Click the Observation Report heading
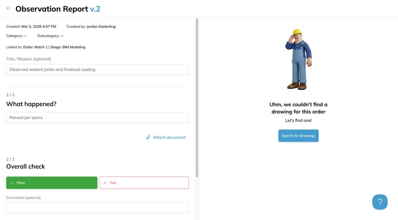The image size is (398, 220). pos(52,9)
